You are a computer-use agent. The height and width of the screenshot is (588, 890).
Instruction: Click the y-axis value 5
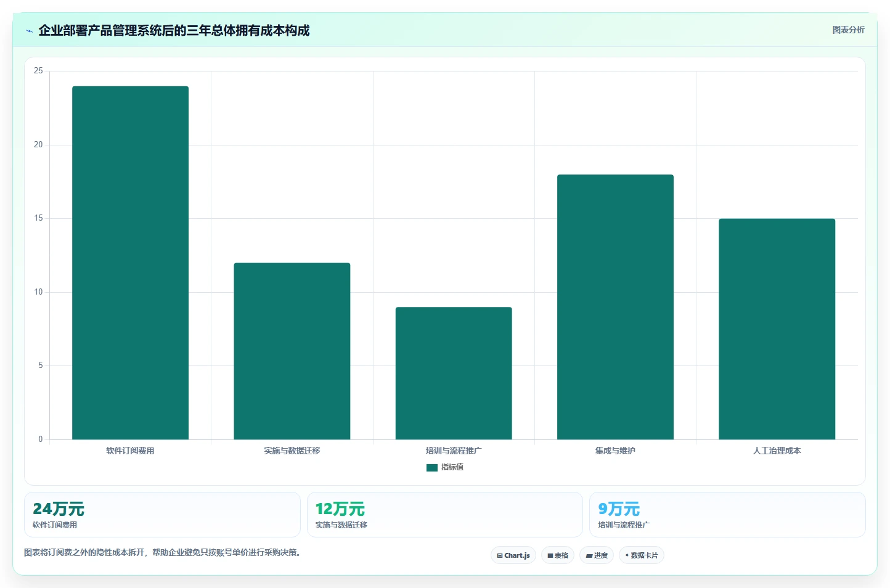point(41,365)
